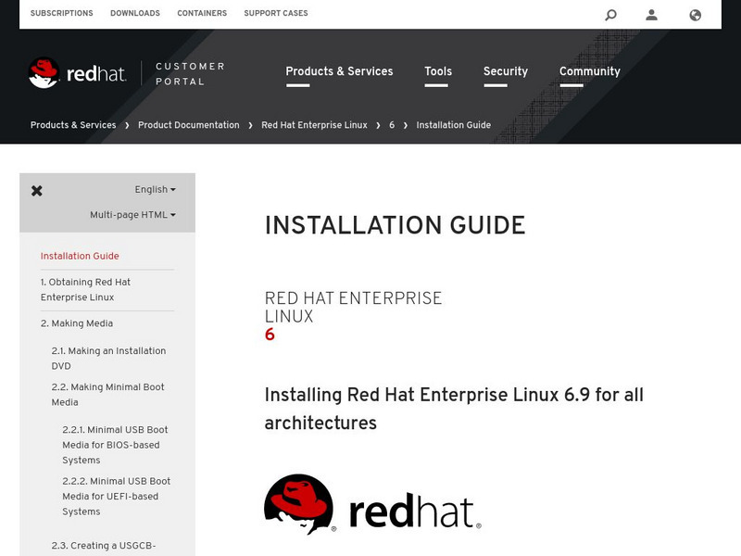Click the DOWNLOADS link
The width and height of the screenshot is (741, 556).
135,13
